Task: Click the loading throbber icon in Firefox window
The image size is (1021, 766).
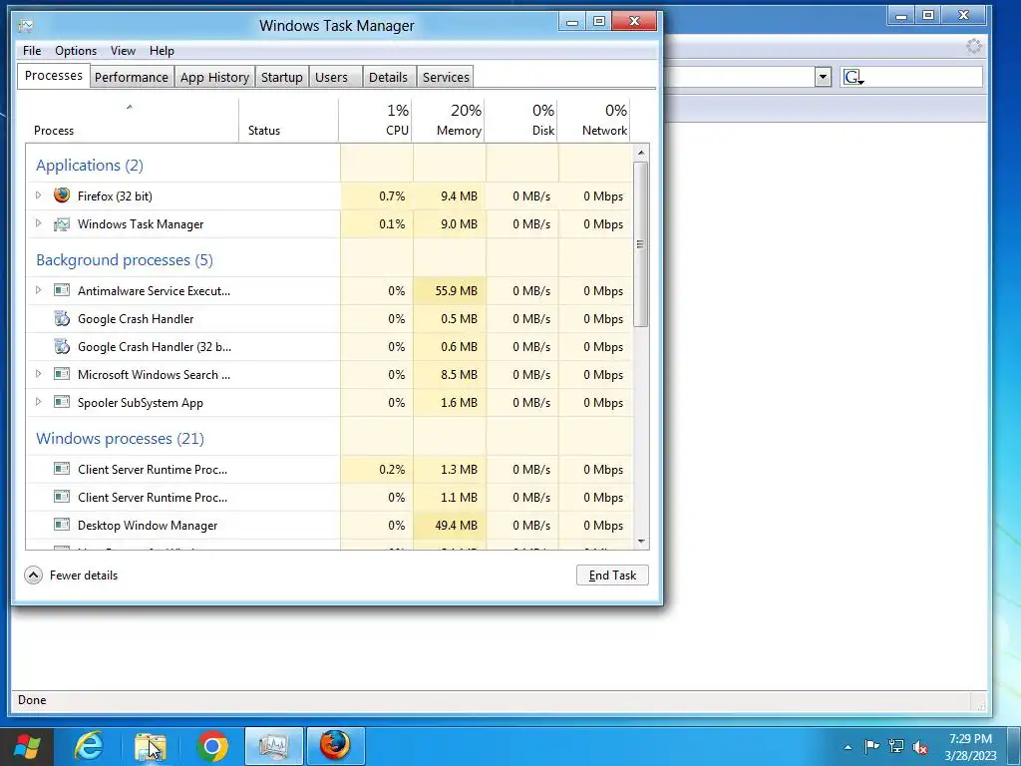Action: tap(974, 46)
